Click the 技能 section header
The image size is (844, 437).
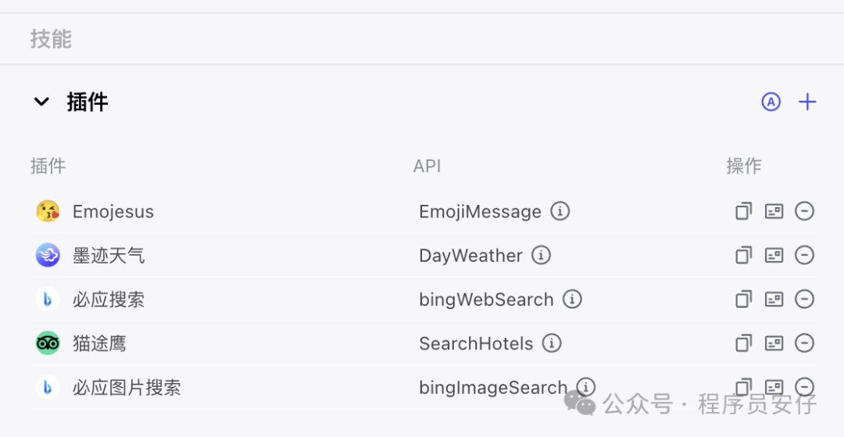51,38
